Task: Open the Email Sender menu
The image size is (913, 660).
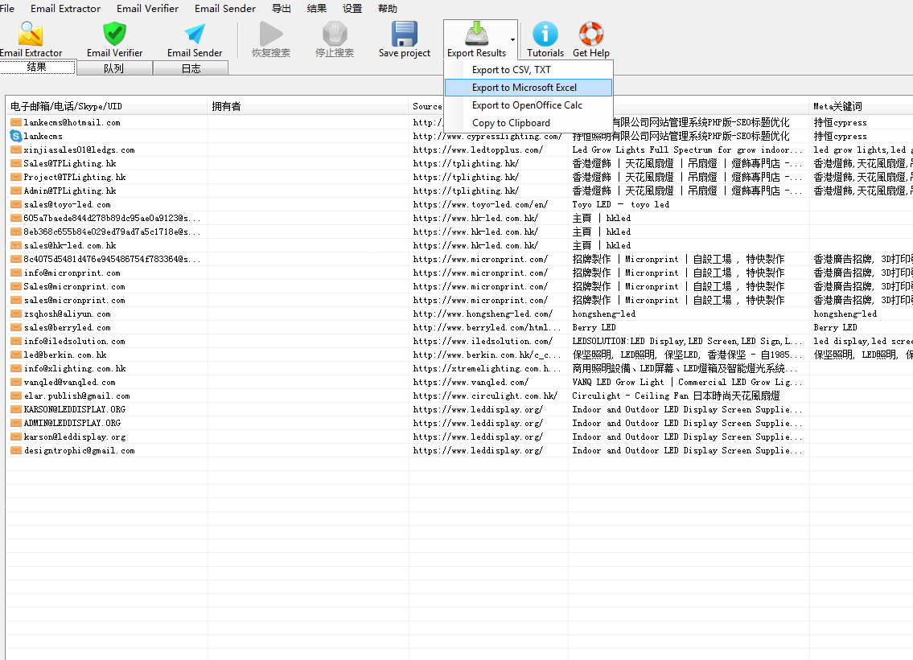Action: 225,9
